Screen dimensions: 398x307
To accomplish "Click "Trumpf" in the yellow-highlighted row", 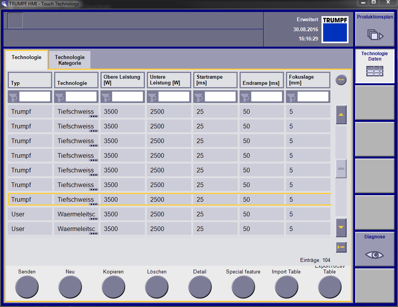I will click(x=21, y=200).
